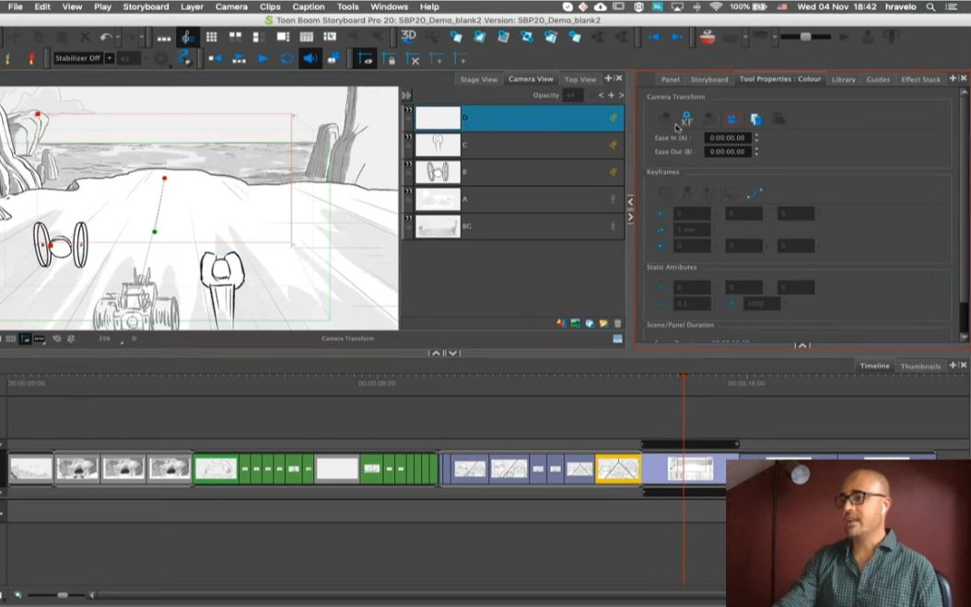
Task: Expand layer D options via its double-chevron
Action: tap(407, 111)
